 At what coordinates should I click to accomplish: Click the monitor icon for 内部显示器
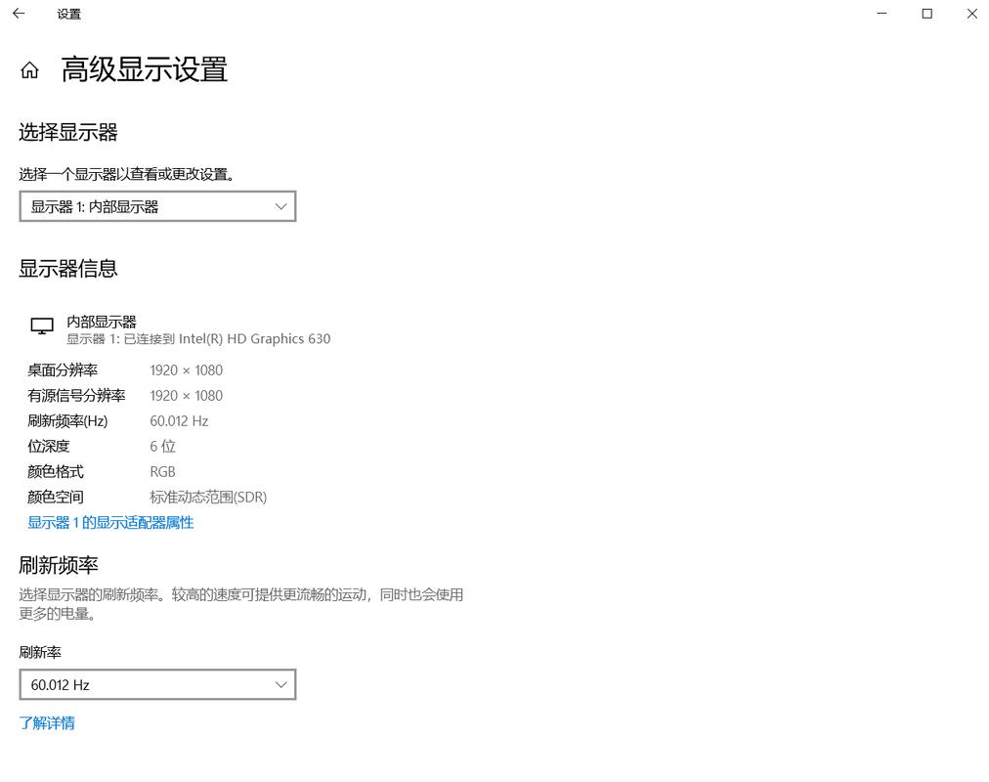41,326
